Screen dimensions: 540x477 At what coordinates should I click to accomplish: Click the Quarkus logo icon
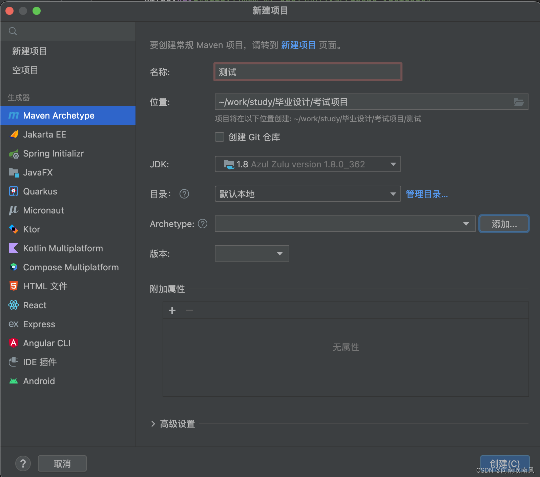pos(14,191)
